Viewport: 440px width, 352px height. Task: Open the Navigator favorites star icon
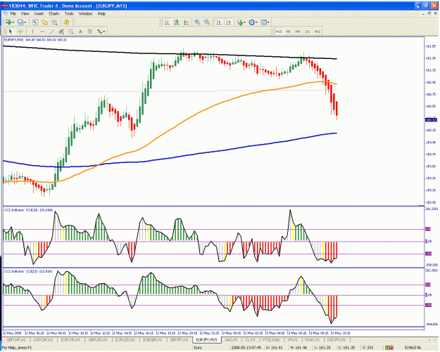tap(44, 22)
